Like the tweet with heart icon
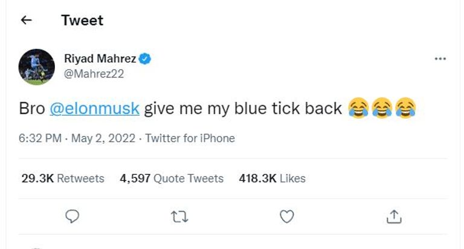Screen dimensions: 464x249 coord(288,215)
